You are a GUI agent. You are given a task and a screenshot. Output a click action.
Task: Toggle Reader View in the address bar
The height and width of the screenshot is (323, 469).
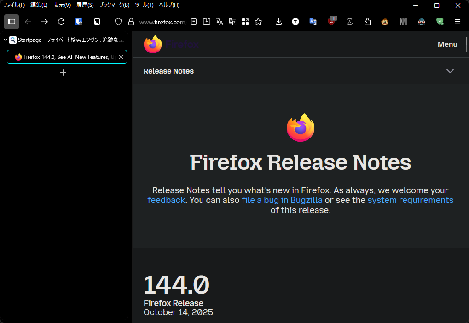(194, 22)
